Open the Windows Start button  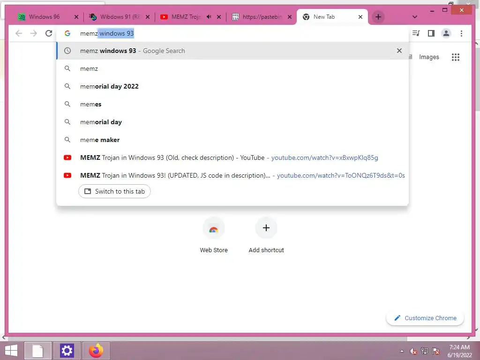coord(11,351)
